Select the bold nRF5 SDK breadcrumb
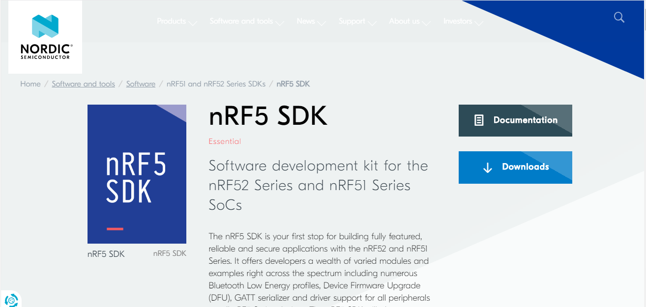This screenshot has height=307, width=646. click(293, 84)
